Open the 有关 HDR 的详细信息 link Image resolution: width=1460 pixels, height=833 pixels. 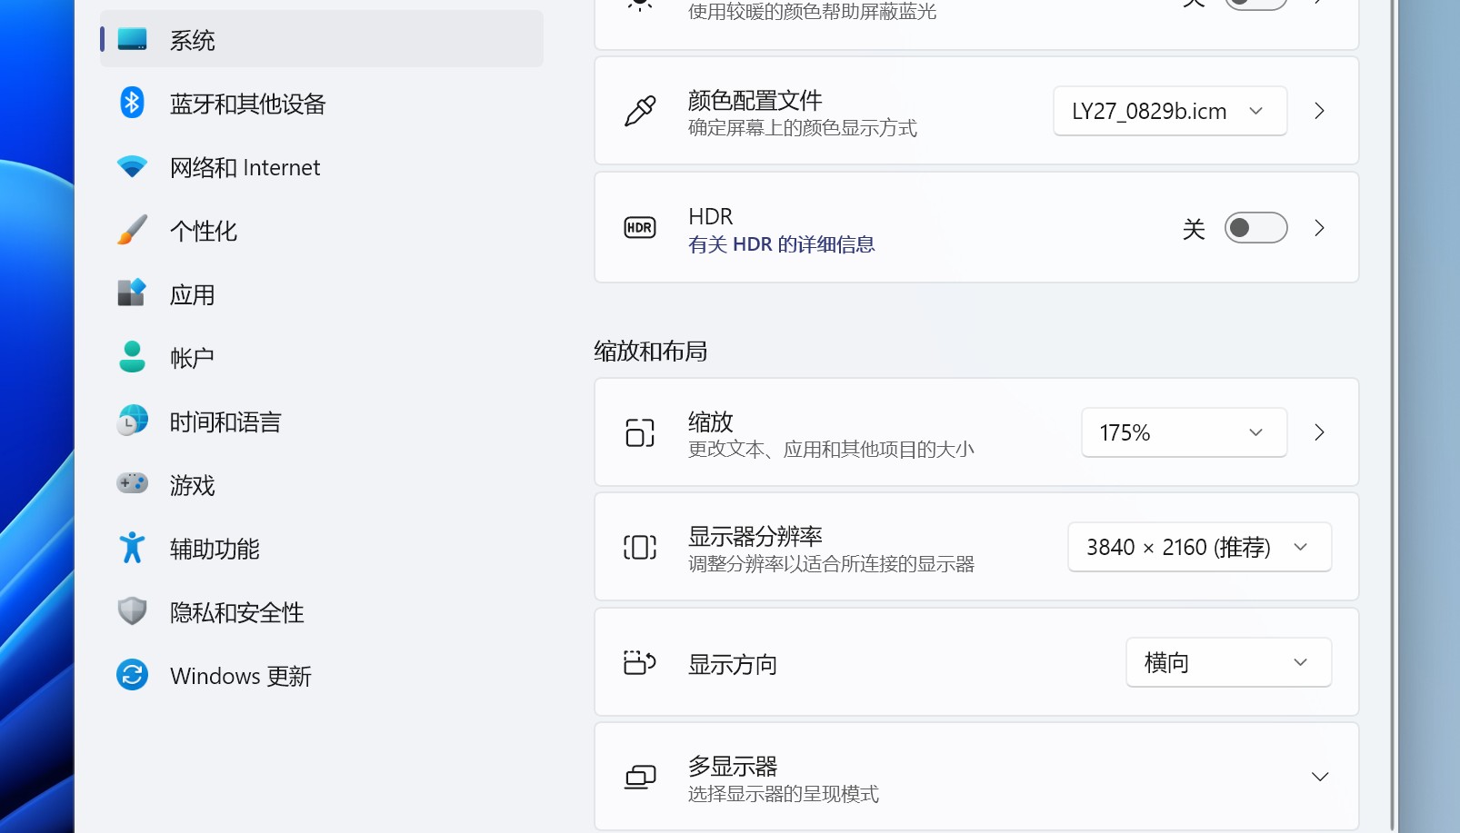coord(781,244)
